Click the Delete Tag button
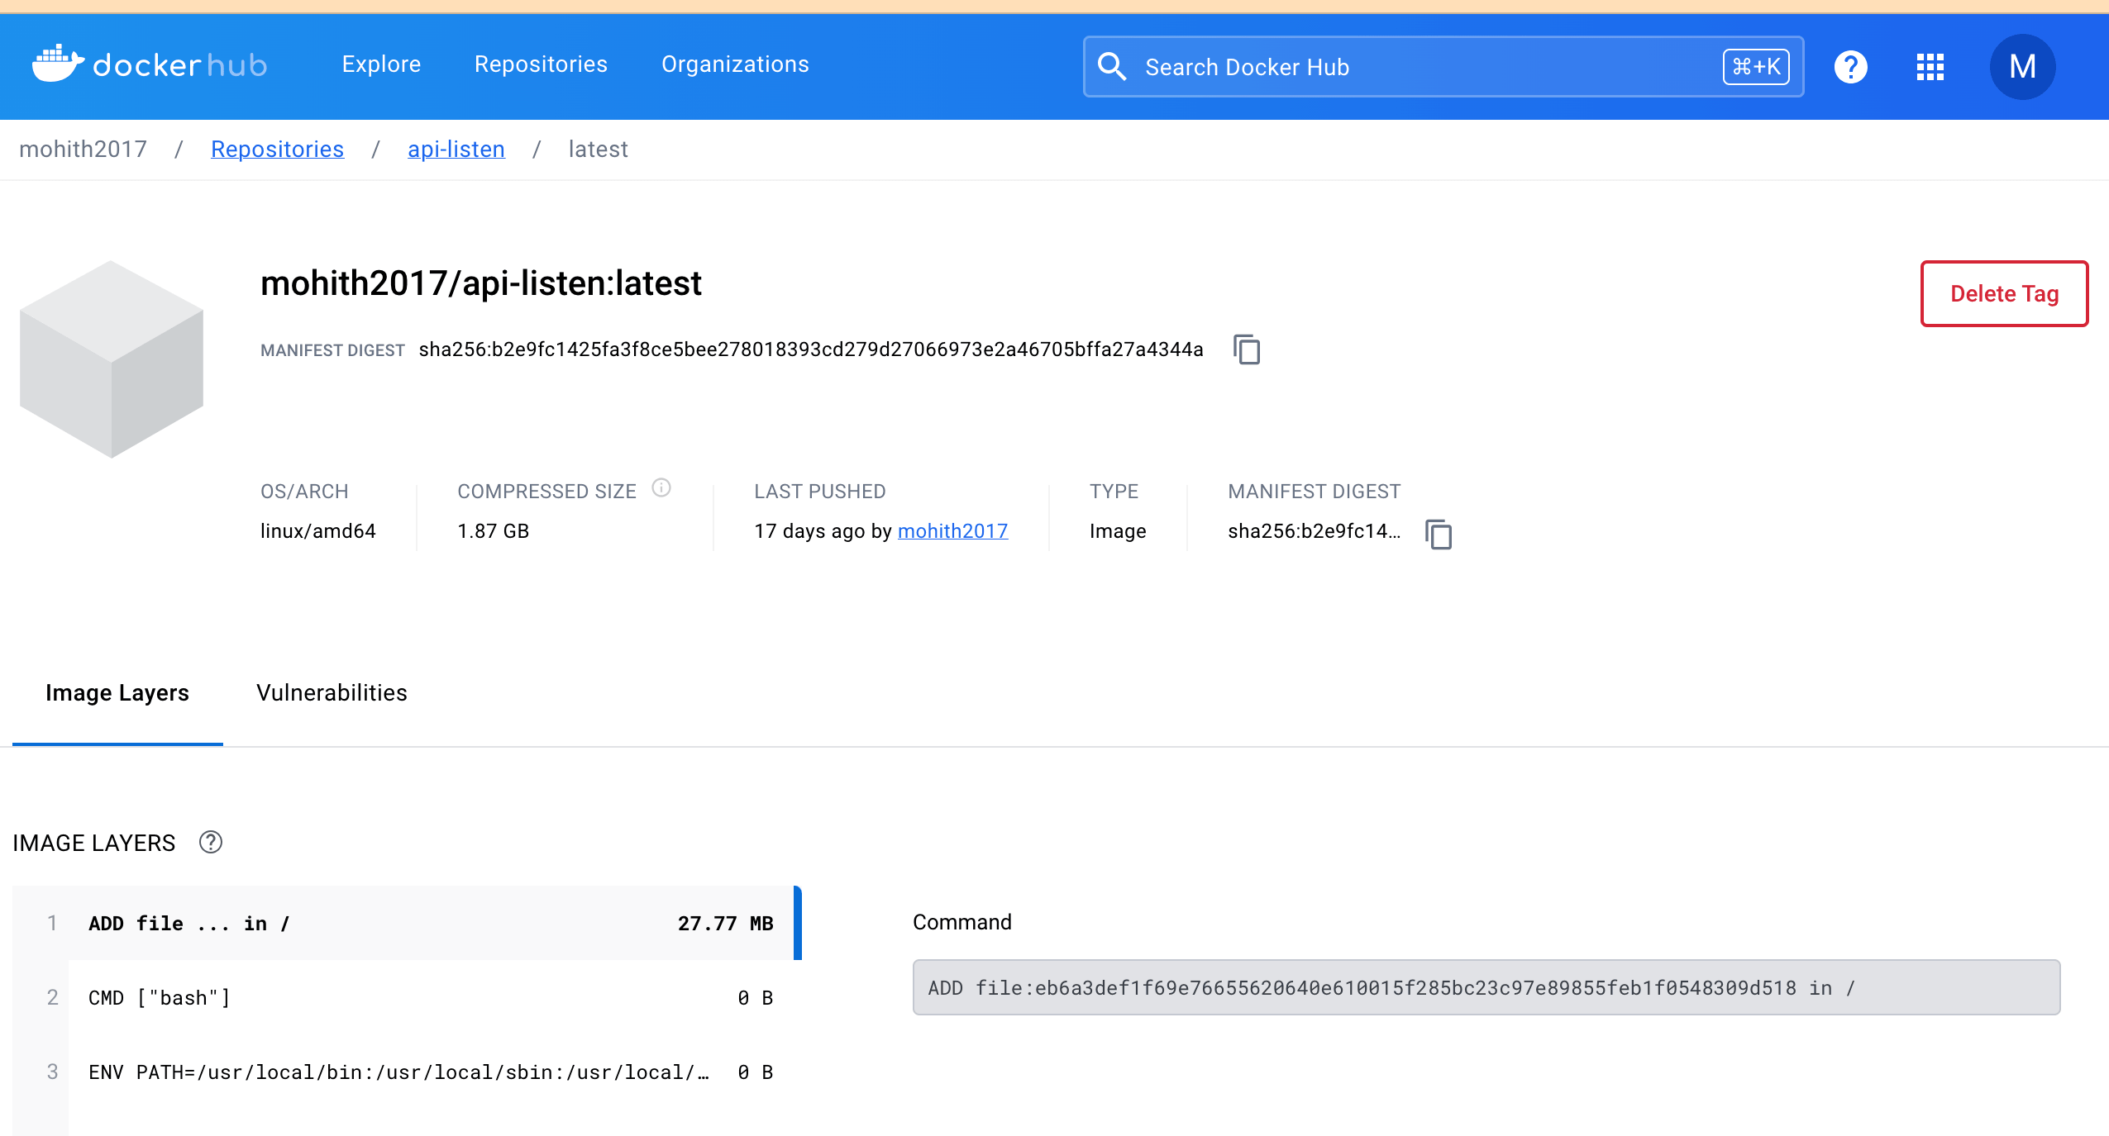 [x=2004, y=293]
